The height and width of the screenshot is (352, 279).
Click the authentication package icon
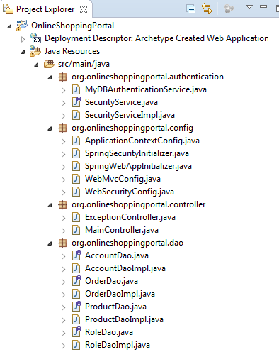click(62, 77)
